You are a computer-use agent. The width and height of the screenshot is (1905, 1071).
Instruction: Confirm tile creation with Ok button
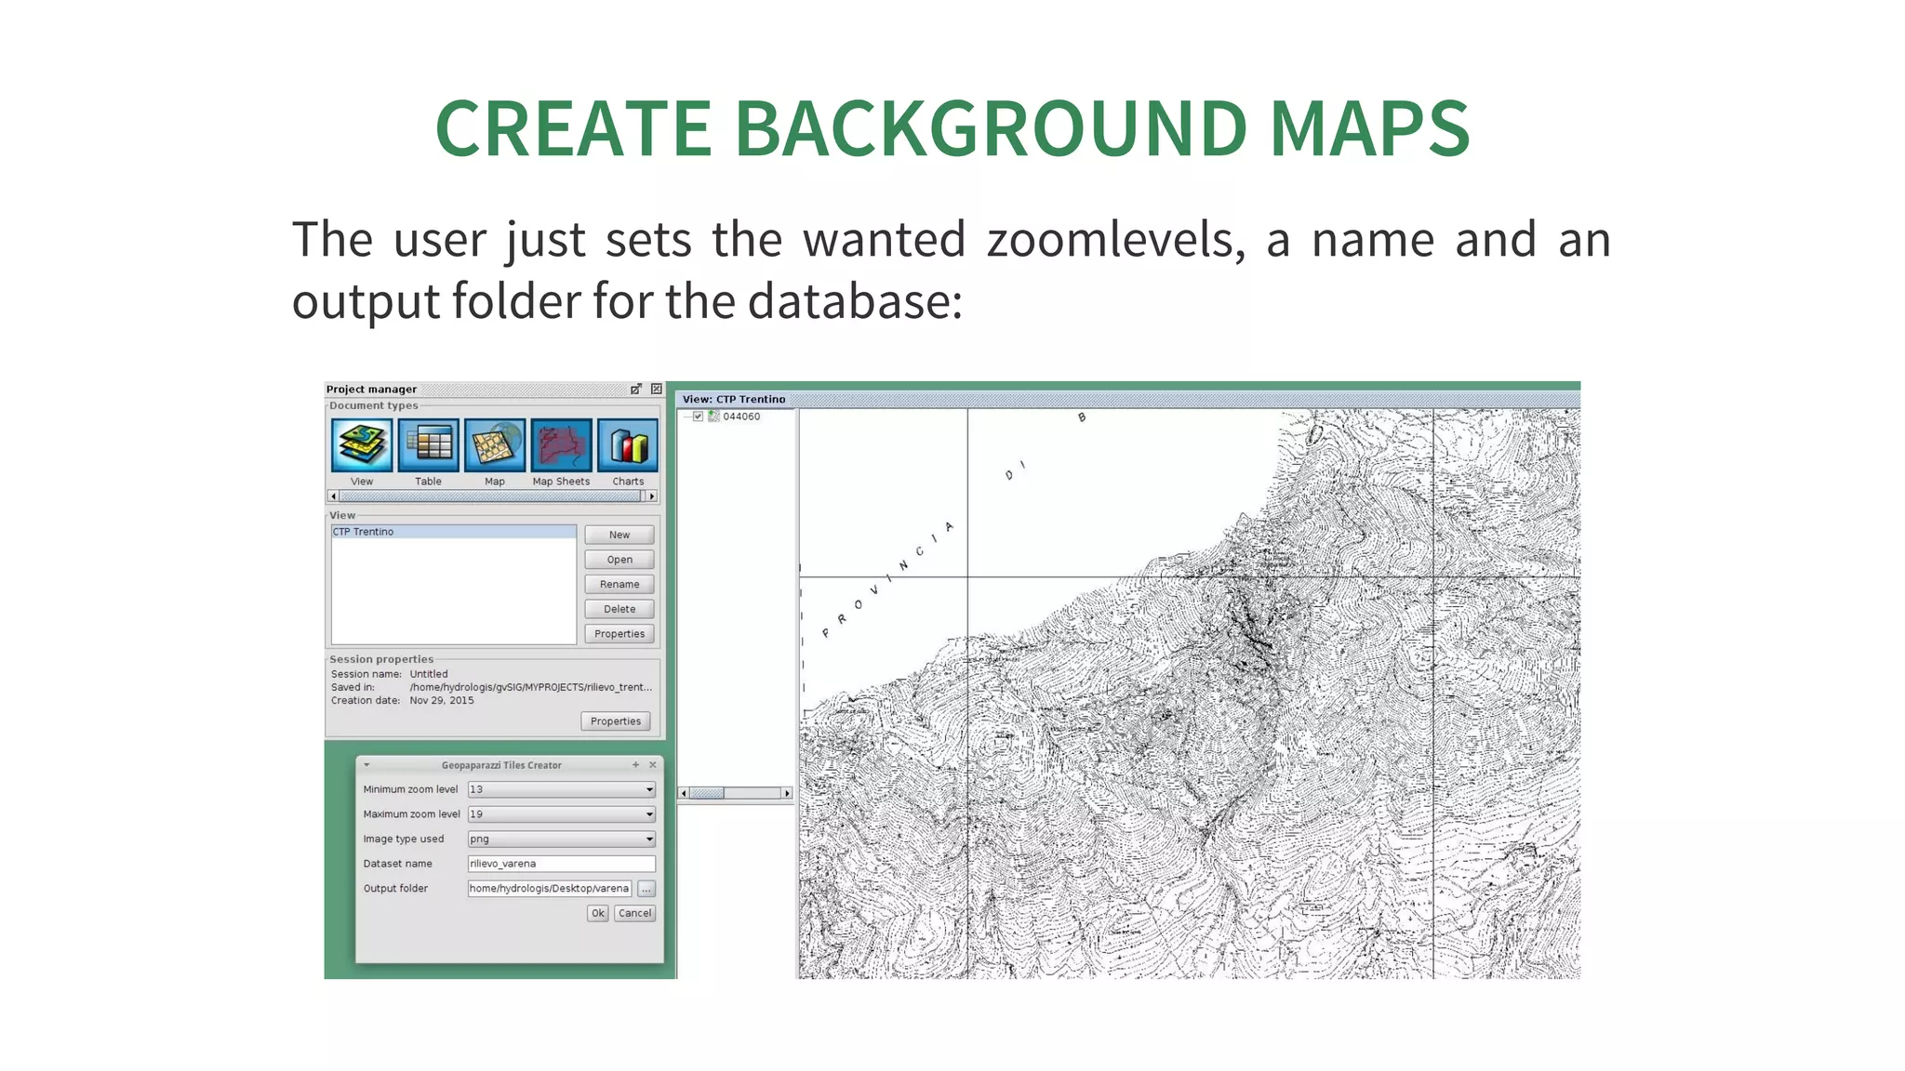coord(598,913)
